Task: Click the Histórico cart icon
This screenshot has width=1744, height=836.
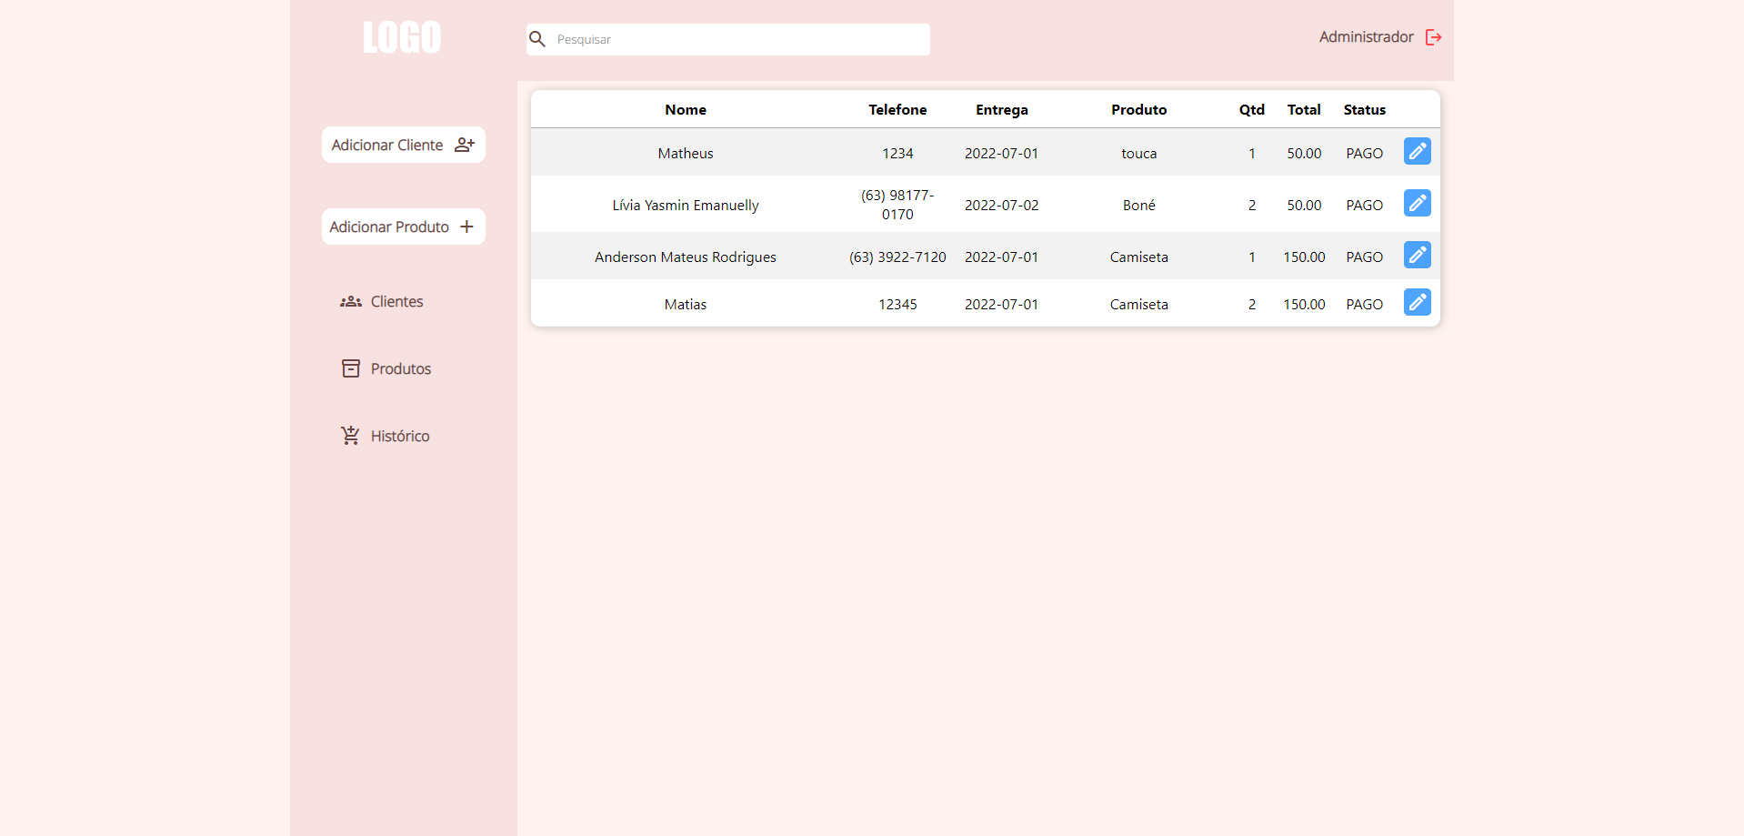Action: point(351,436)
